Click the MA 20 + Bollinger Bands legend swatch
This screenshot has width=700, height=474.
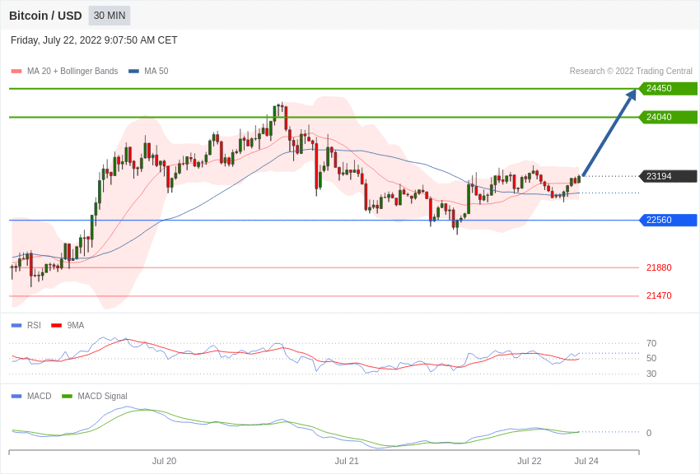[x=16, y=72]
